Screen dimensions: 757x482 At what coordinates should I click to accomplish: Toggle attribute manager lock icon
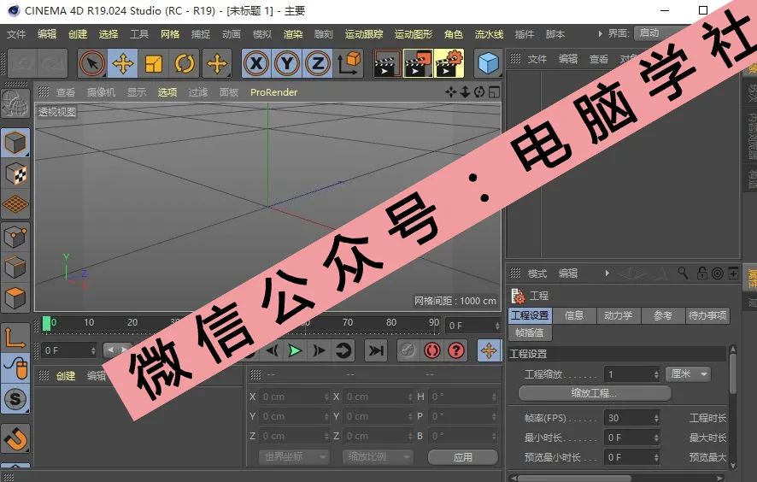(x=702, y=273)
